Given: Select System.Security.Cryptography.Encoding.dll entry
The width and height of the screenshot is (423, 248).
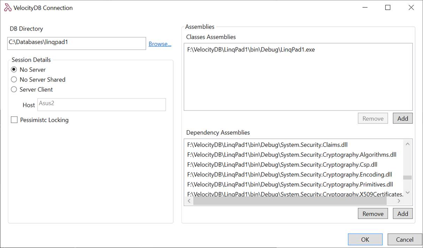Looking at the screenshot, I should pyautogui.click(x=289, y=175).
